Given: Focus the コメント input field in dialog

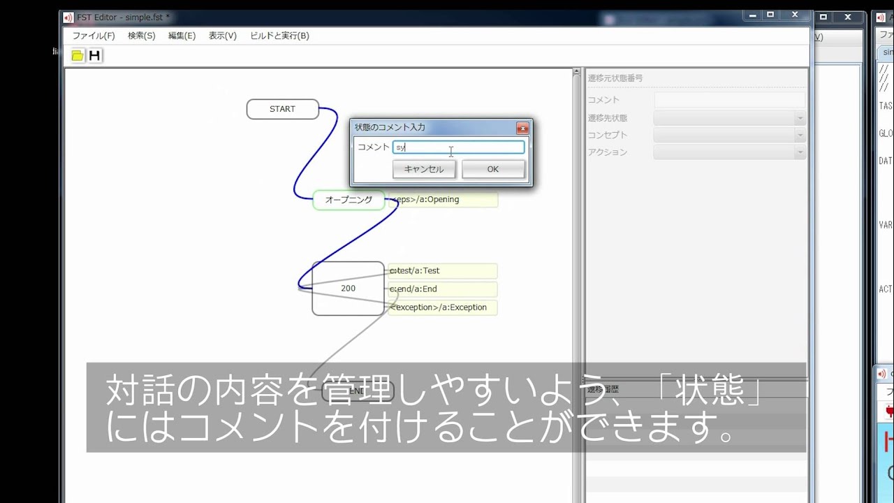Looking at the screenshot, I should [x=458, y=147].
